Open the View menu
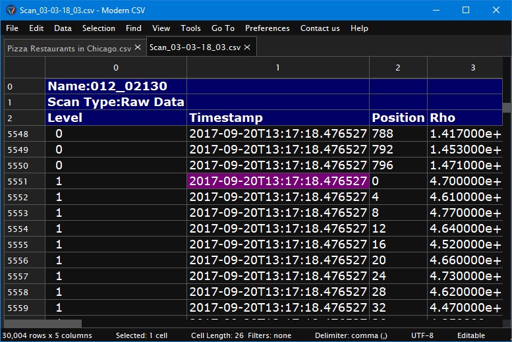512x342 pixels. [161, 28]
